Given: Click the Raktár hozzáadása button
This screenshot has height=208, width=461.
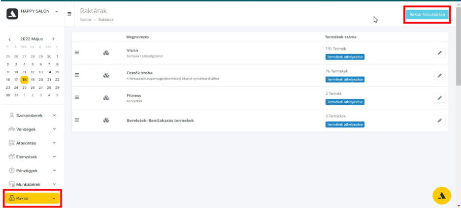Looking at the screenshot, I should tap(427, 15).
